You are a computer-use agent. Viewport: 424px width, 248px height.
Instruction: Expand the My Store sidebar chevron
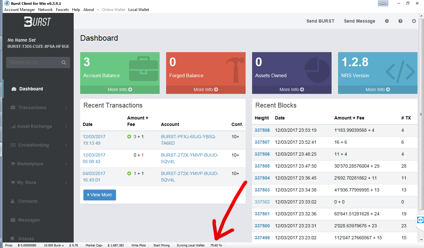coord(66,182)
